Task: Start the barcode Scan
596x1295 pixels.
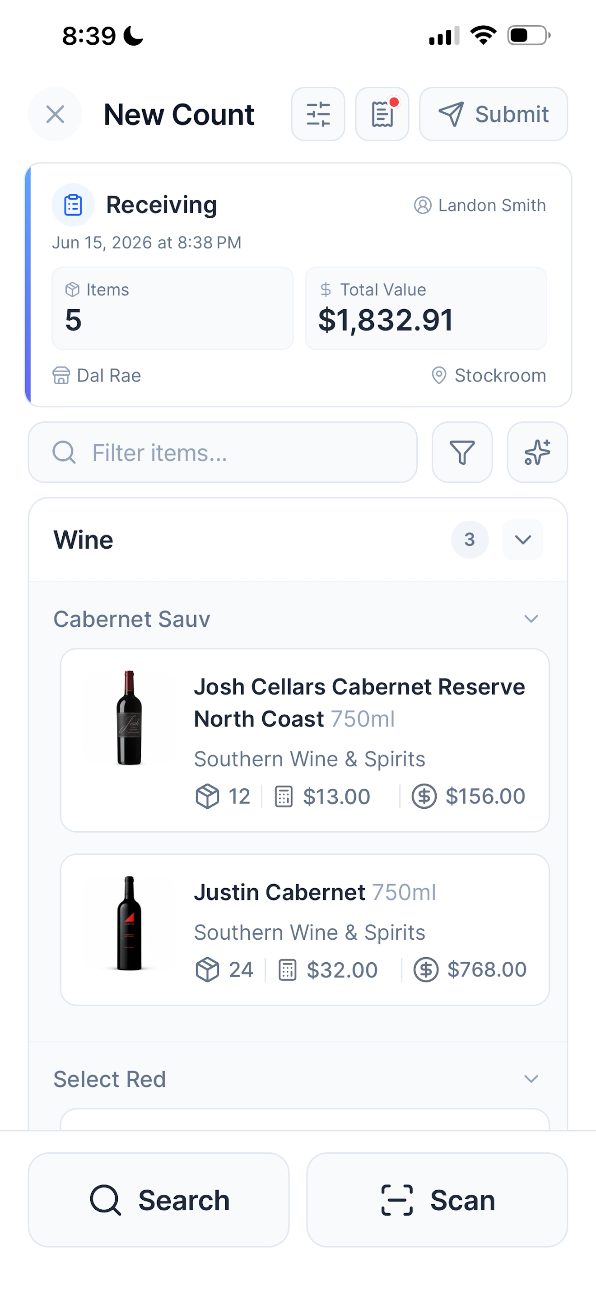Action: [437, 1200]
